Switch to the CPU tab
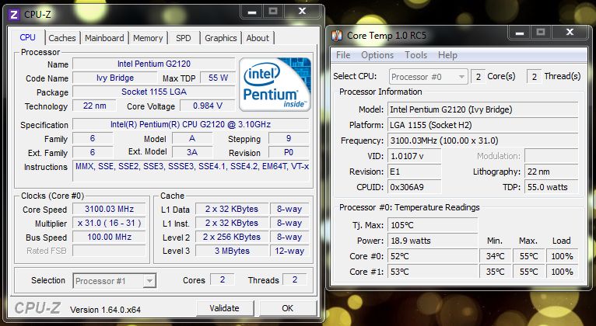 [x=28, y=37]
